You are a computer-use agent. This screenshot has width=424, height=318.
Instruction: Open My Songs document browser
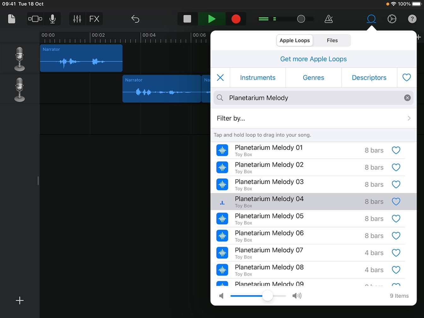(x=12, y=19)
